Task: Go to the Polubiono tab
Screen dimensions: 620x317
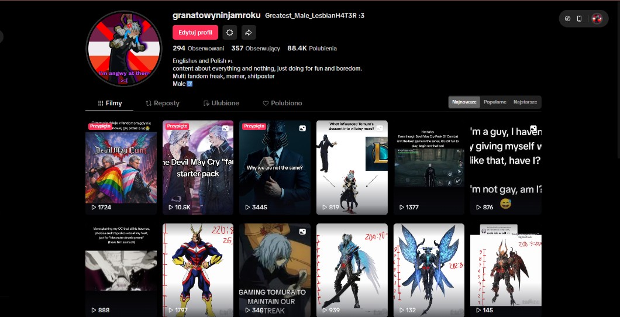Action: click(283, 103)
